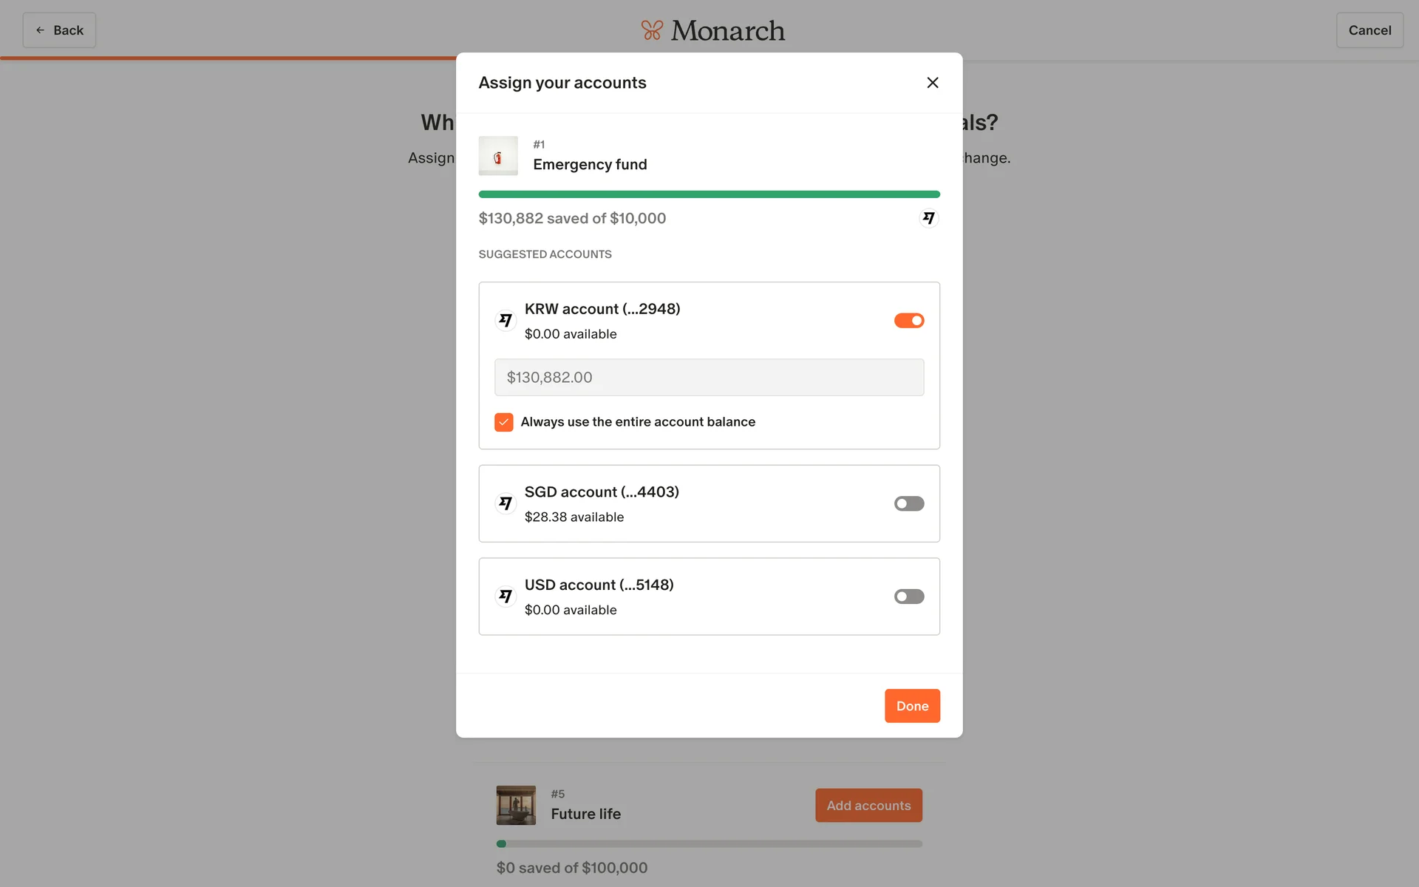This screenshot has height=887, width=1419.
Task: Uncheck Always use the entire account balance
Action: [x=504, y=422]
